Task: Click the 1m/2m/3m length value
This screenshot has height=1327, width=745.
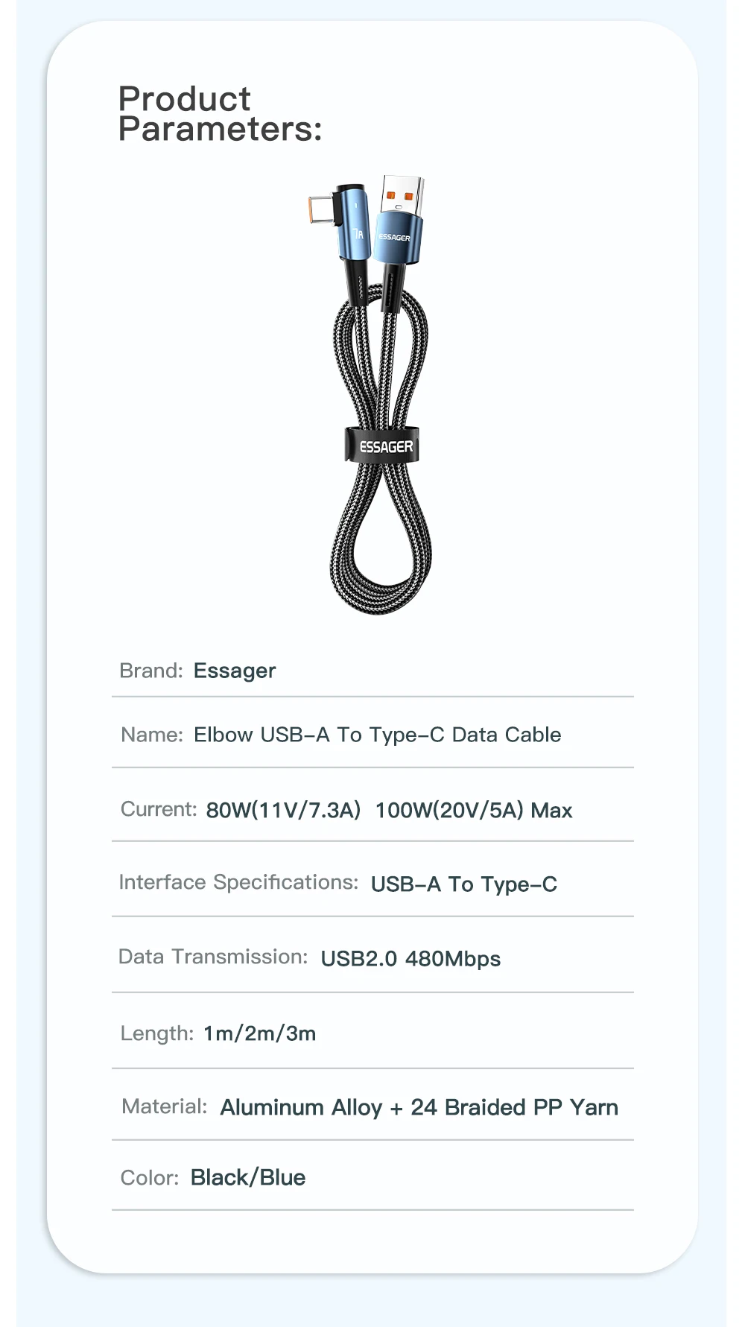Action: tap(260, 1033)
